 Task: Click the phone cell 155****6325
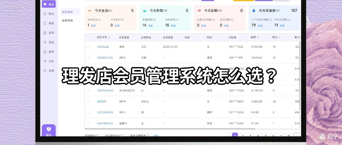236,123
